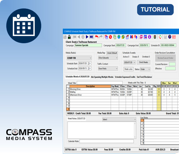
Task: Click the red circle icon in toolbar
Action: pos(110,37)
